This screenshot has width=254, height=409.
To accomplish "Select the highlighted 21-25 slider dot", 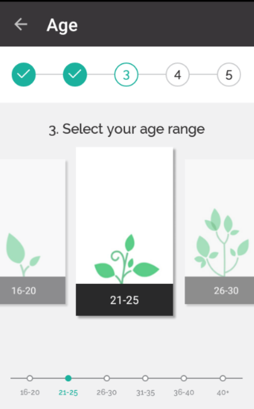I will (69, 378).
